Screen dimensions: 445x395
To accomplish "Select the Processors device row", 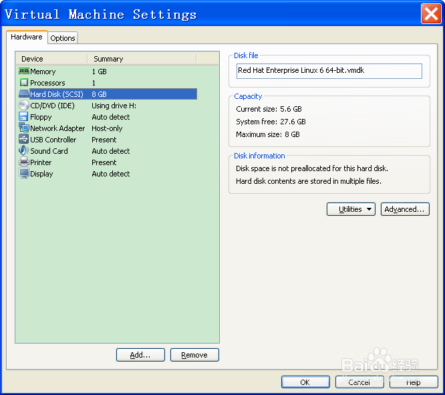I will tap(47, 83).
